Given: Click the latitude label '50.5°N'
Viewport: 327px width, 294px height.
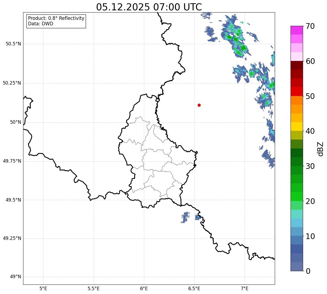Looking at the screenshot, I should [13, 44].
